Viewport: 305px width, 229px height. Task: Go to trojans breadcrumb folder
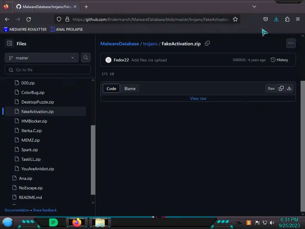(x=150, y=44)
